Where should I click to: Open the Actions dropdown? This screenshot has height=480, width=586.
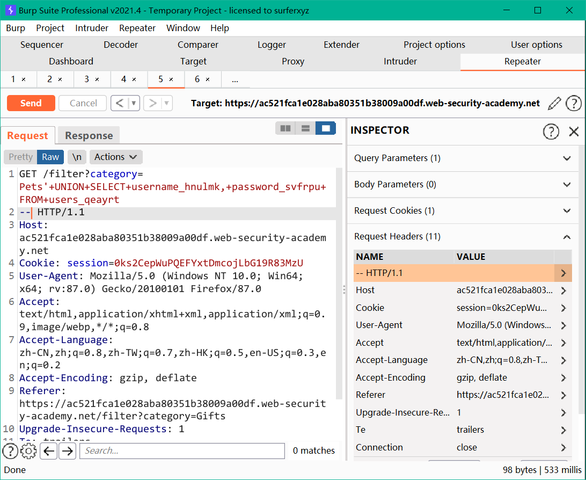pos(116,157)
